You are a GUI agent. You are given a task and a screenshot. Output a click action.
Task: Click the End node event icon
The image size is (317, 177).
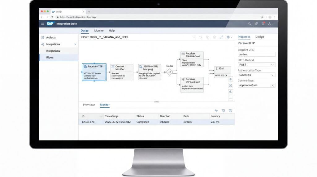(x=217, y=69)
